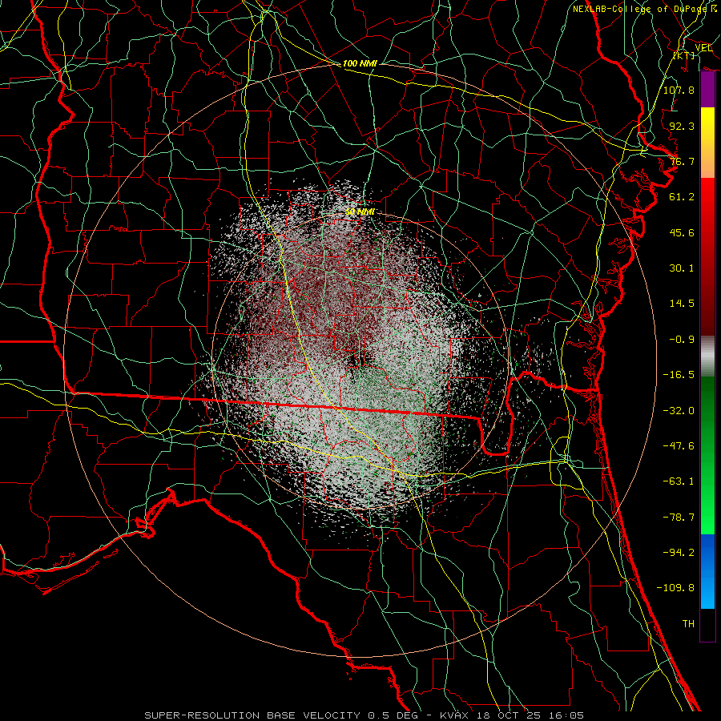Select the -78.7 velocity scale value
The image size is (721, 721).
(679, 518)
